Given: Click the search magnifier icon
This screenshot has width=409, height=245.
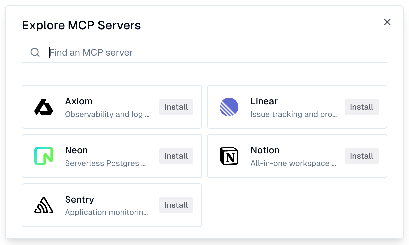Looking at the screenshot, I should click(x=35, y=52).
